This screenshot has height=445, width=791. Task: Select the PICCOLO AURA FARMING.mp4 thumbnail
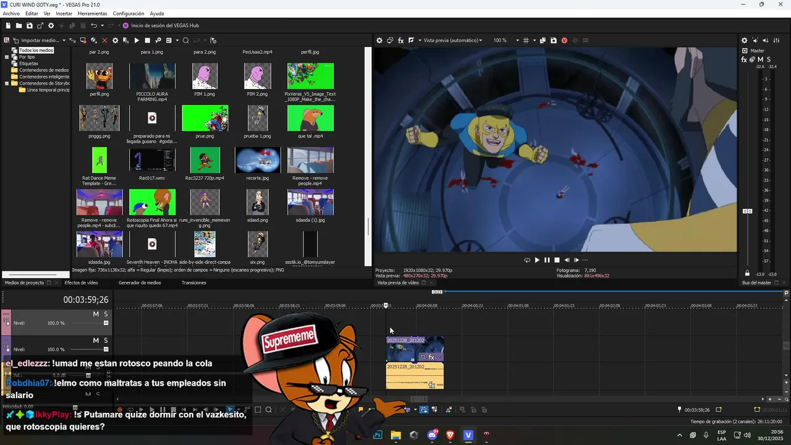click(x=152, y=76)
